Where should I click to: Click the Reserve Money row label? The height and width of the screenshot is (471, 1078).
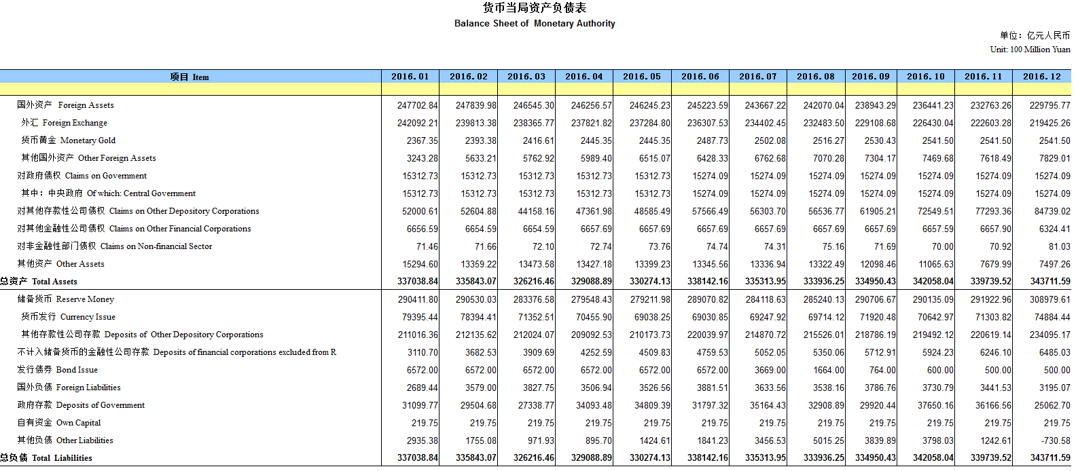point(65,299)
